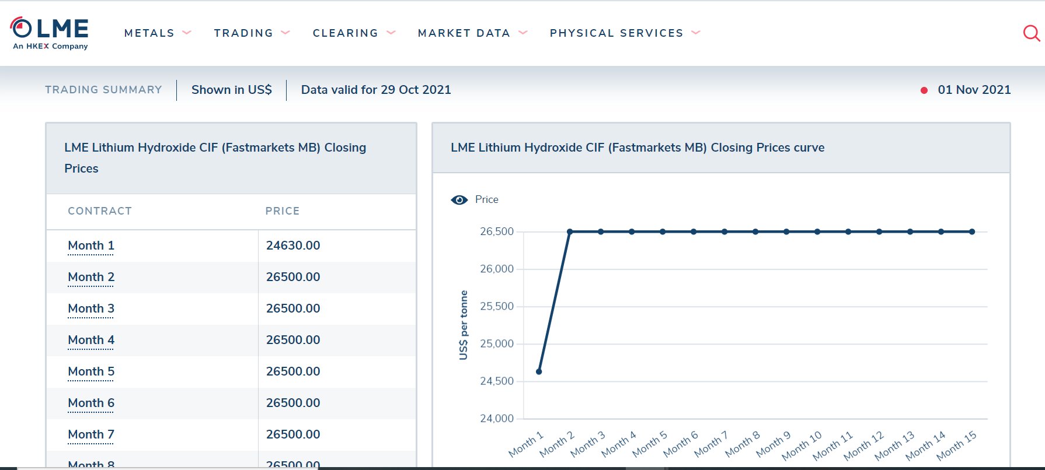Screen dimensions: 1045x470
Task: Click the Month 6 contract link
Action: [x=91, y=403]
